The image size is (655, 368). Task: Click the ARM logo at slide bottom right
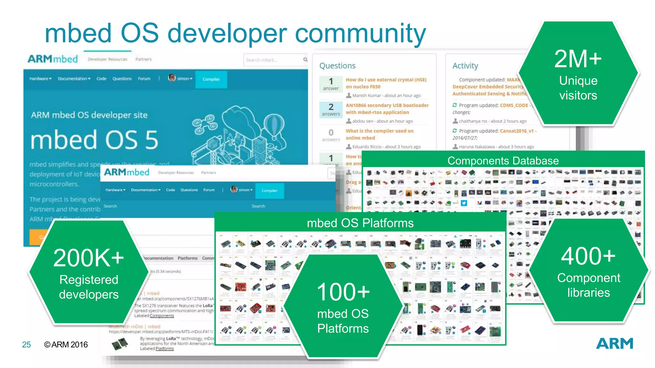tap(614, 344)
